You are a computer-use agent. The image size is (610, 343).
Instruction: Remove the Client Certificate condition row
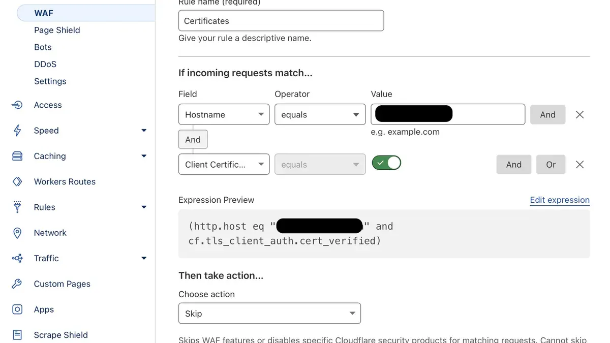coord(579,165)
